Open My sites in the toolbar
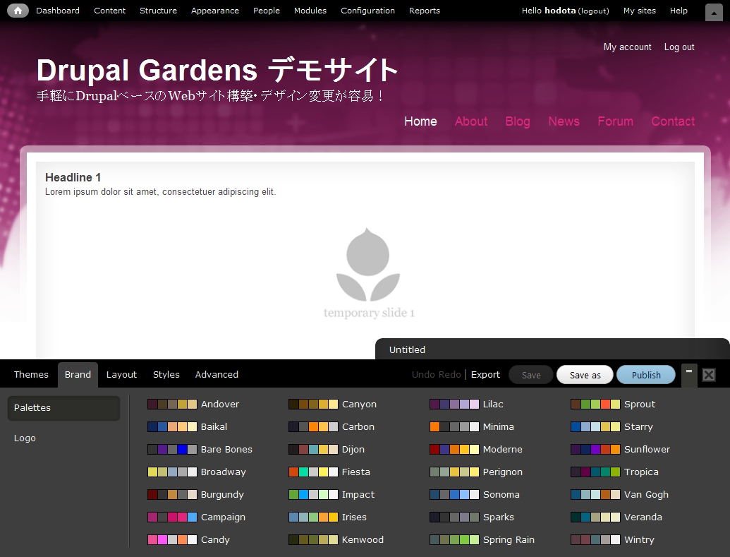Viewport: 730px width, 557px height. tap(639, 11)
